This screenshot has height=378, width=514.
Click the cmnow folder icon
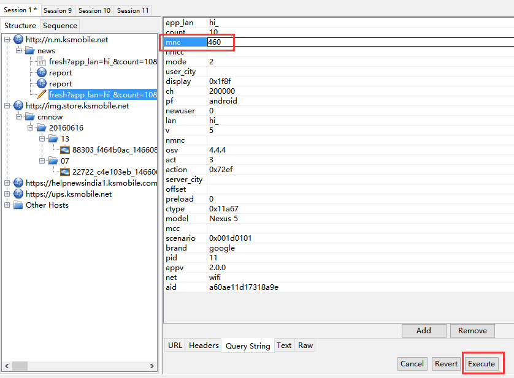point(30,117)
